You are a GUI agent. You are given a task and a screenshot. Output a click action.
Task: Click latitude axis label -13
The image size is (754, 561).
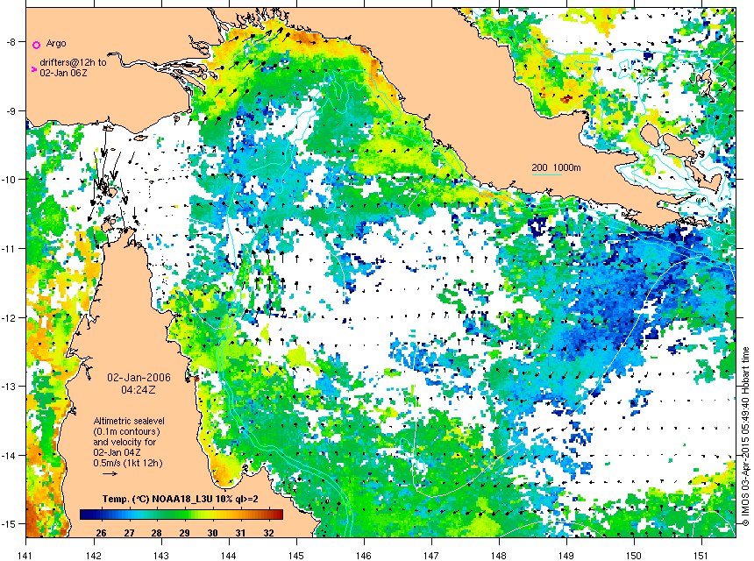(x=10, y=387)
